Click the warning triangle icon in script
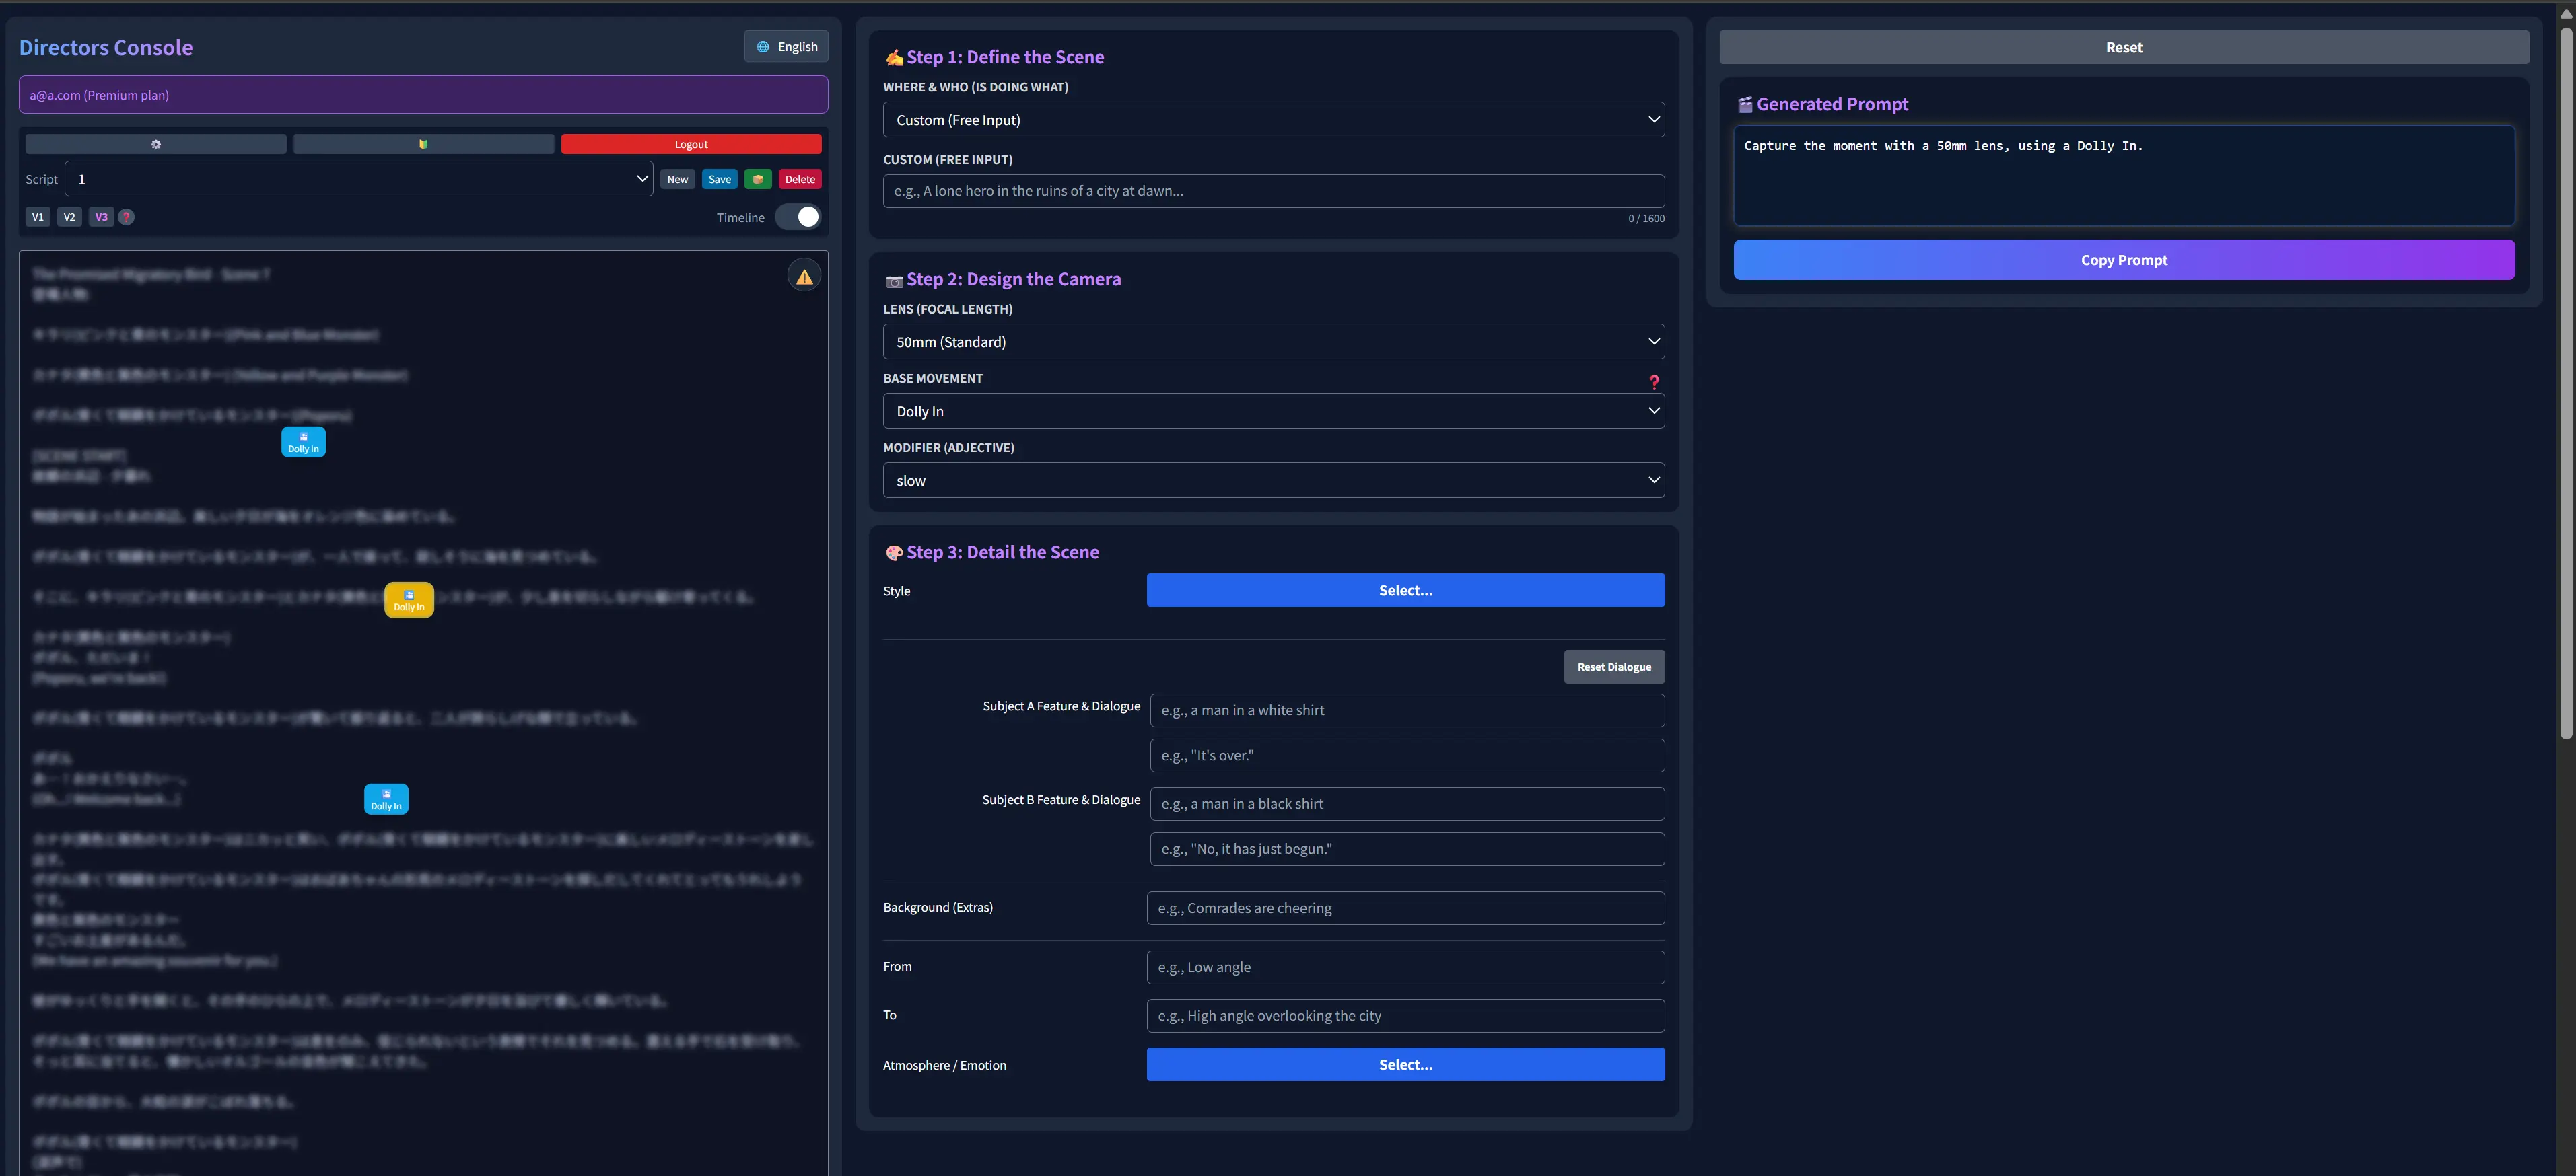The height and width of the screenshot is (1176, 2576). [804, 276]
